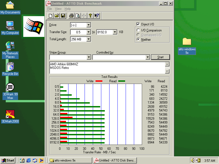Print results using the printer icon
The width and height of the screenshot is (219, 164).
[x=71, y=16]
